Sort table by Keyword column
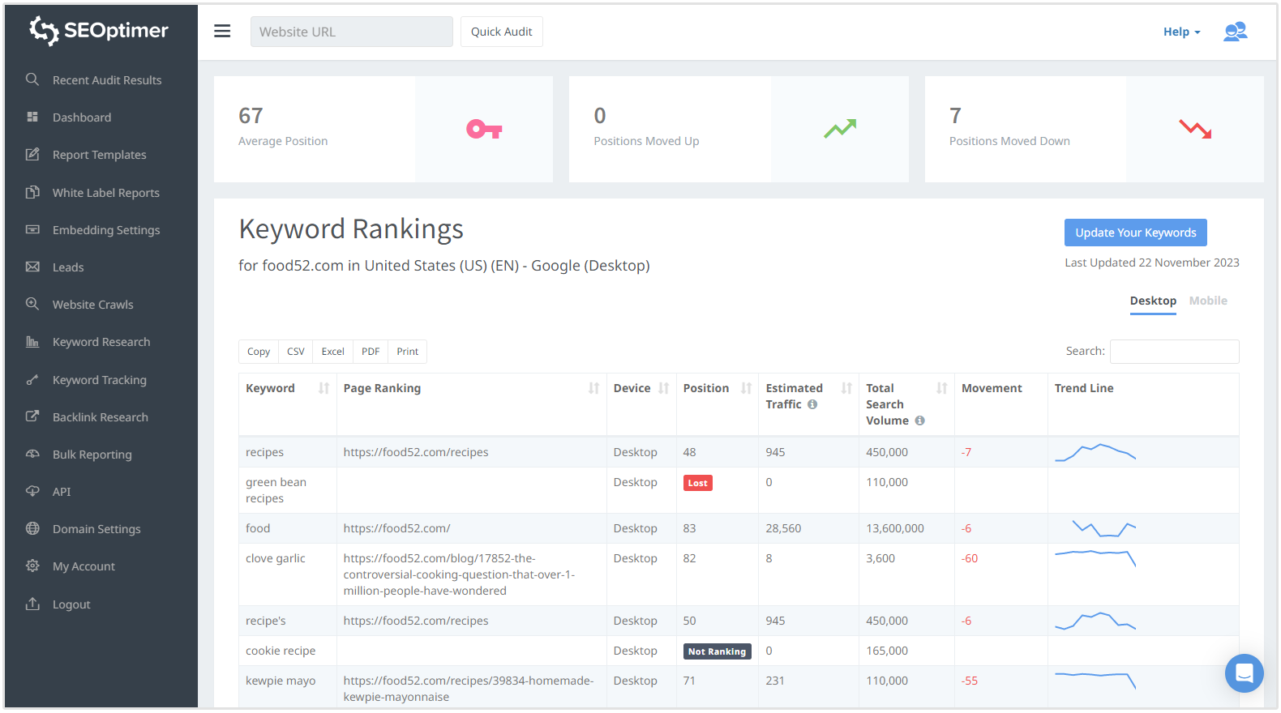Screen dimensions: 1281x713 coord(323,388)
